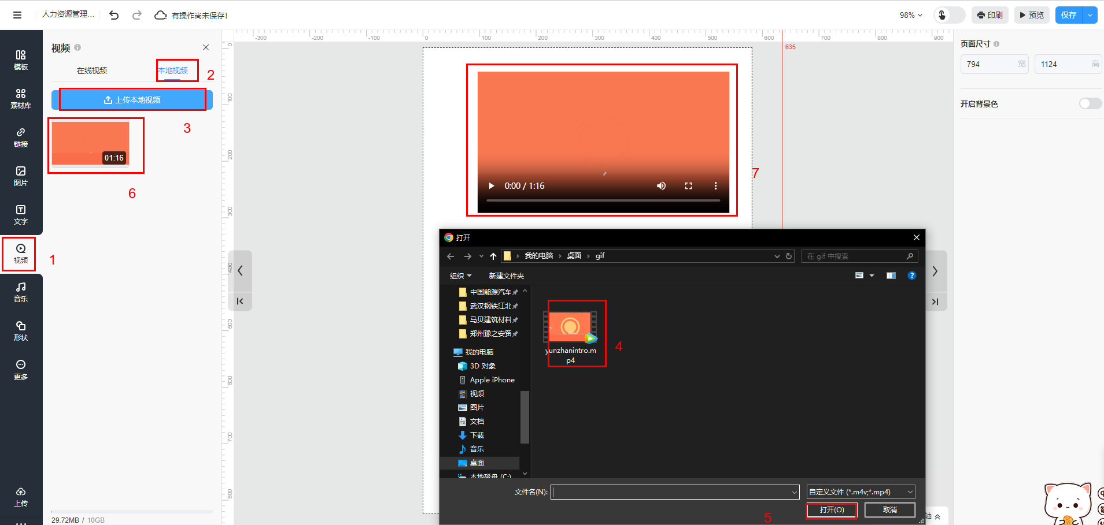This screenshot has width=1104, height=525.
Task: Select the 形状 shape tool
Action: 21,330
